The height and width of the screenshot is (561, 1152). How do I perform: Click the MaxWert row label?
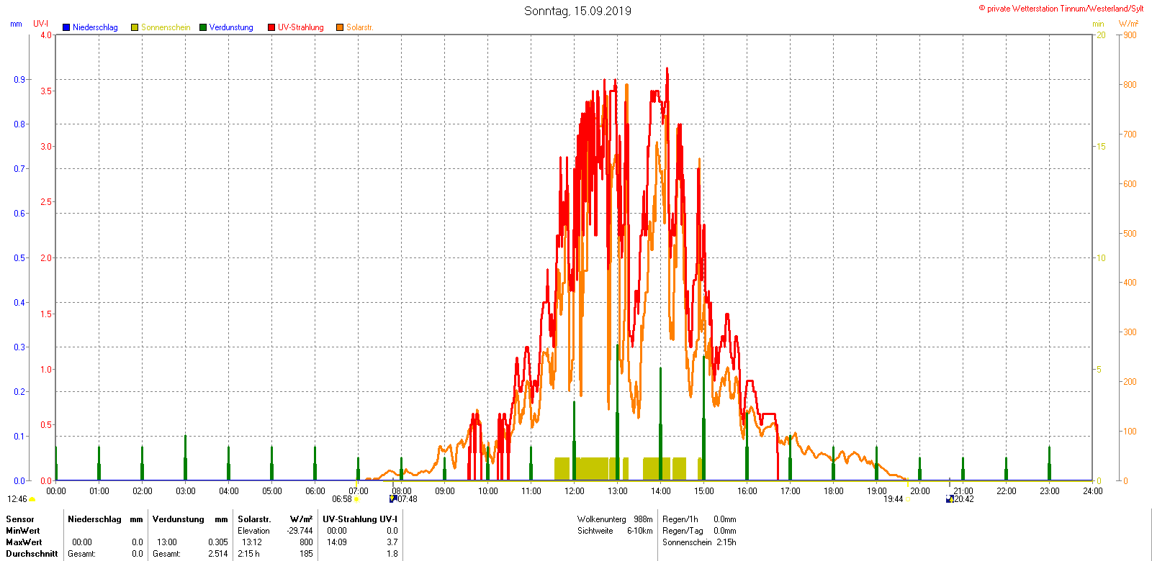click(x=24, y=542)
